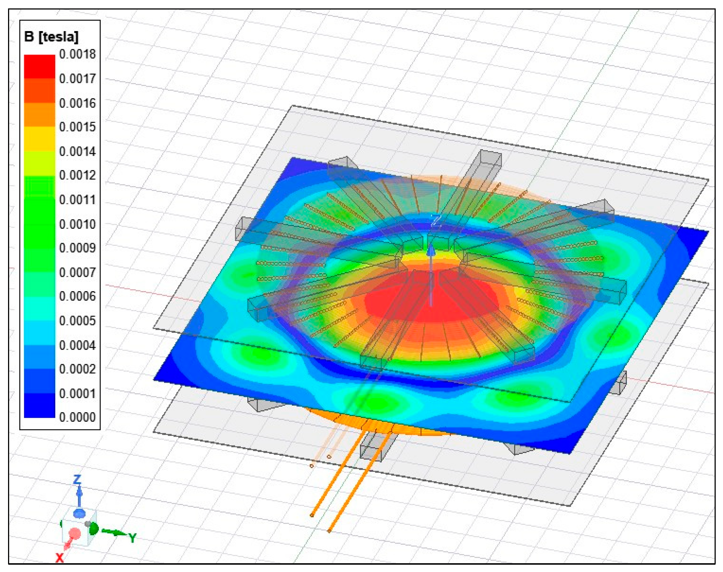The image size is (723, 572).
Task: Click the red sphere on the triad cube
Action: point(75,534)
